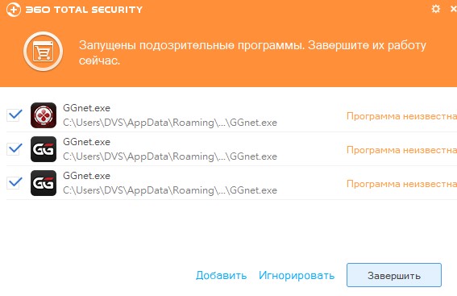Click the Игнорировать link
Image resolution: width=457 pixels, height=296 pixels.
(x=297, y=276)
